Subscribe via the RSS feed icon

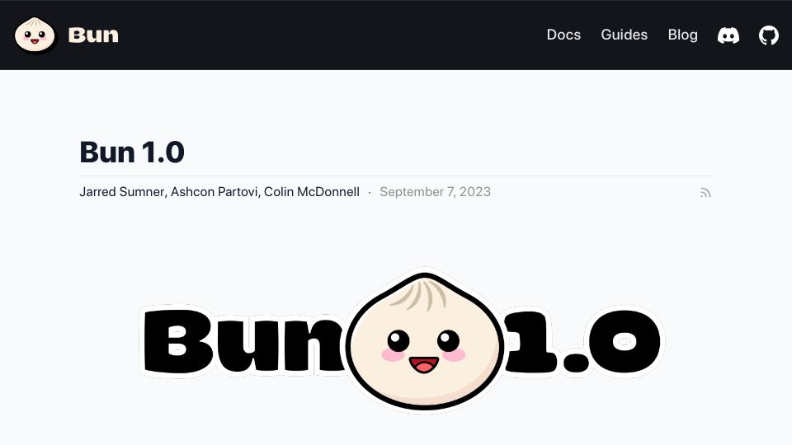(x=705, y=193)
